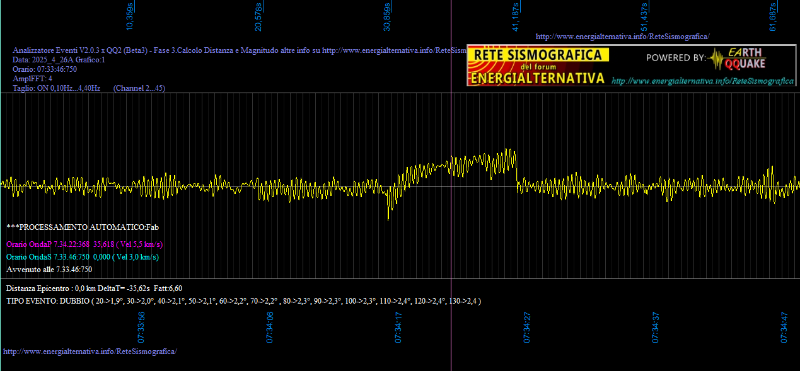
Task: Click the Earth QQuake seismograph logo
Action: point(737,59)
